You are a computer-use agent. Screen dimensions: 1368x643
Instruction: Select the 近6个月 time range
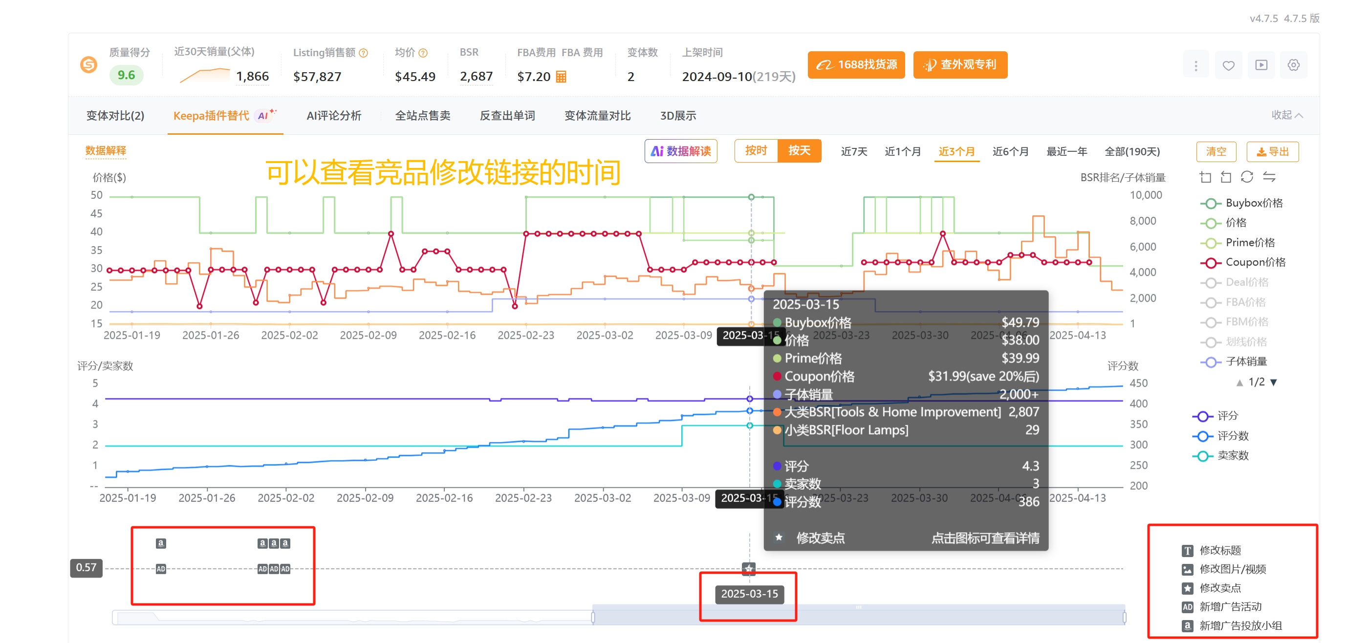(1010, 152)
